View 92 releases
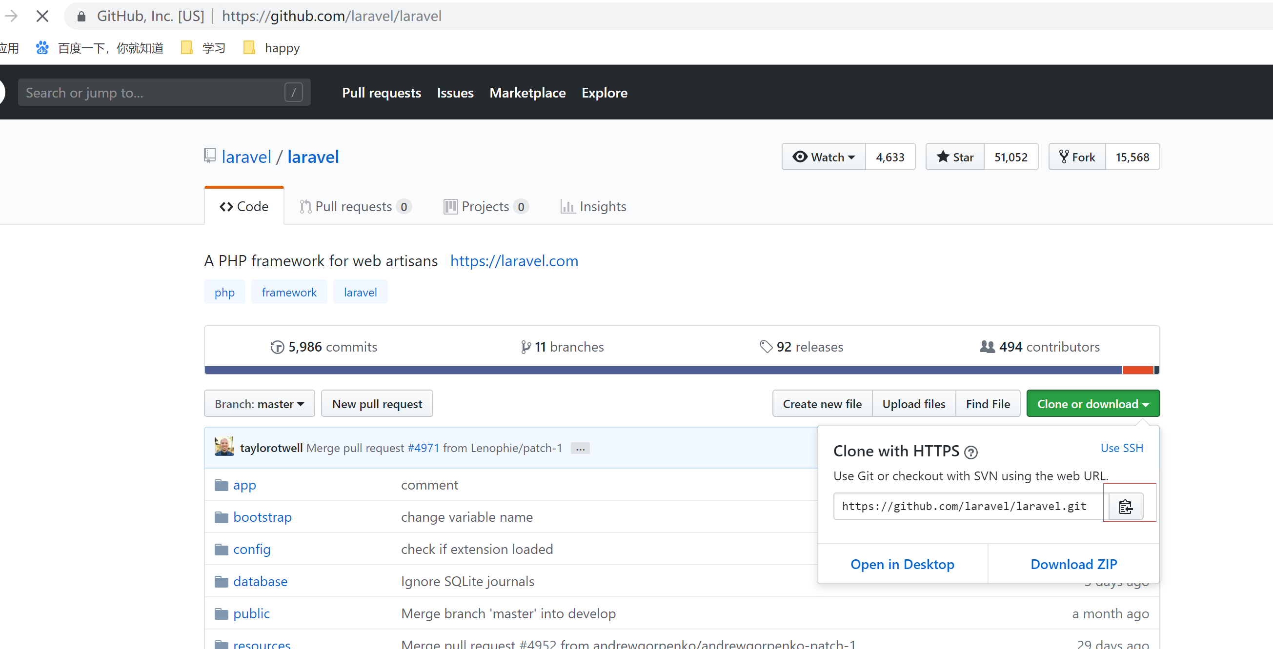This screenshot has height=649, width=1273. tap(801, 347)
